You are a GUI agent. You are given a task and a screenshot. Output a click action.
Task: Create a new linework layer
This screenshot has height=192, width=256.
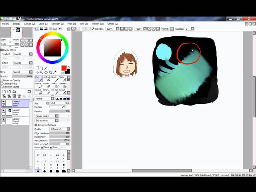coord(9,92)
